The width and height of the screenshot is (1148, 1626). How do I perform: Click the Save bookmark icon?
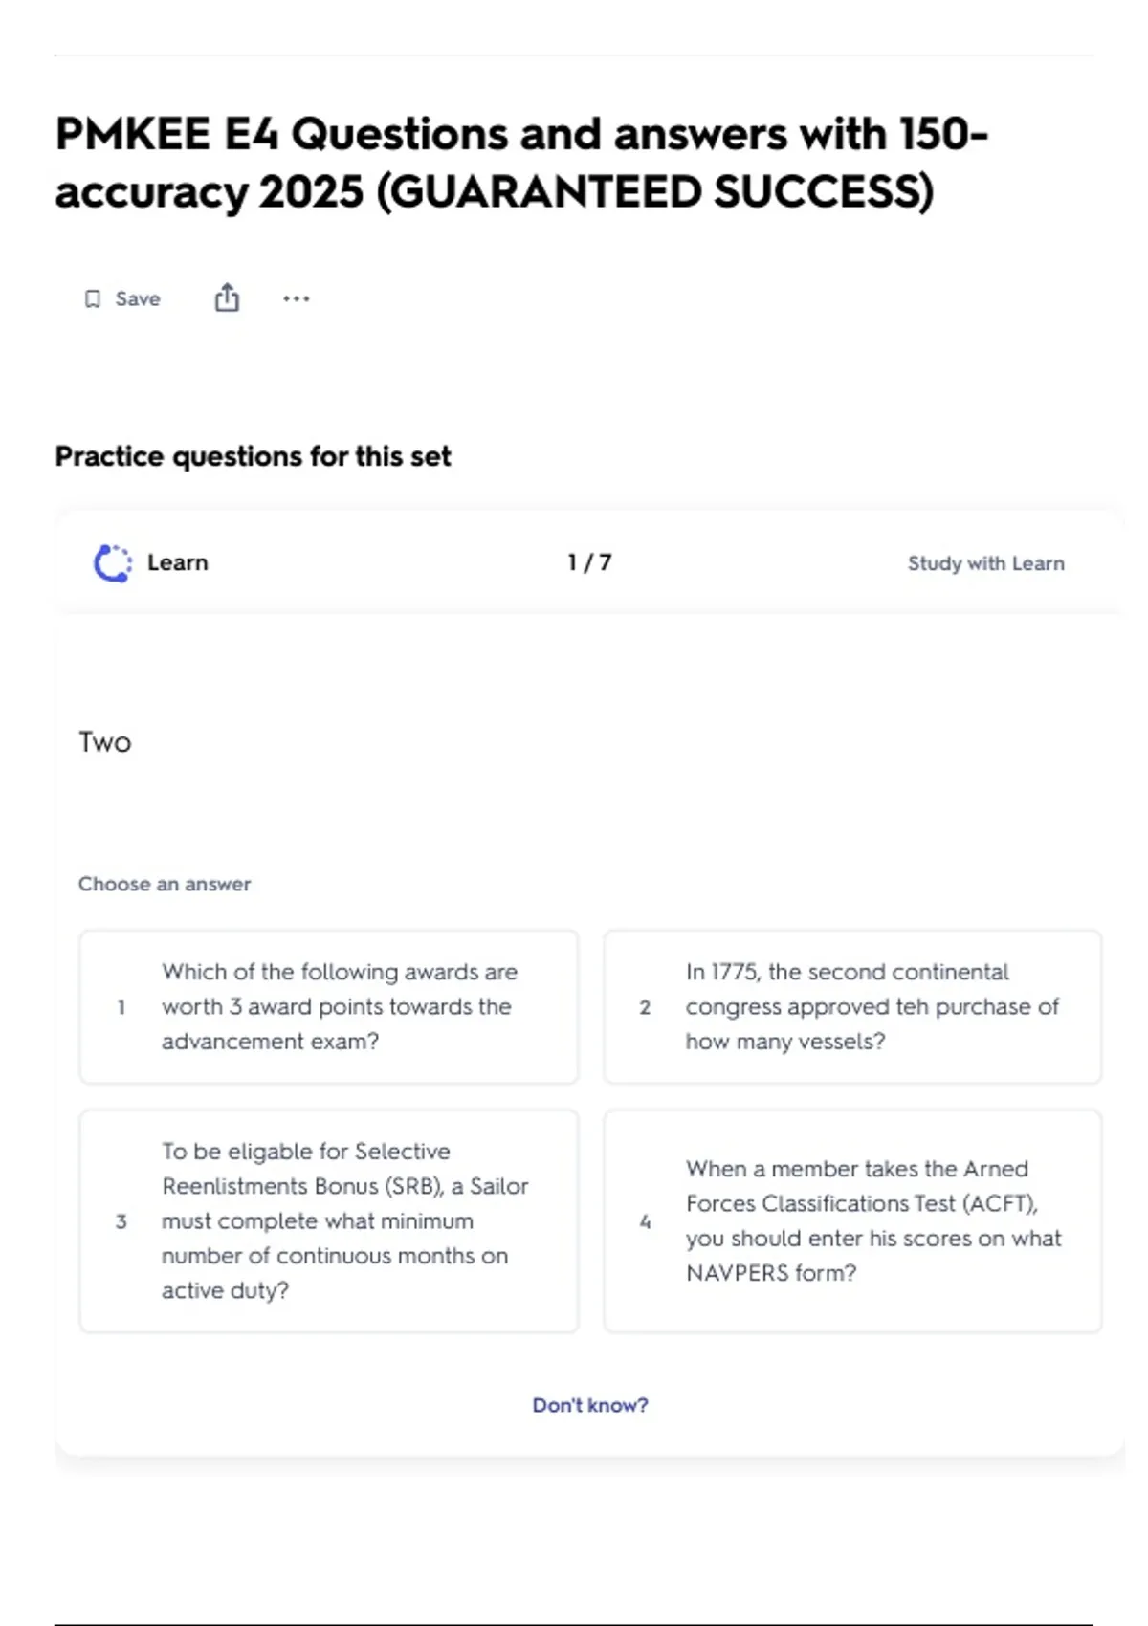[93, 299]
